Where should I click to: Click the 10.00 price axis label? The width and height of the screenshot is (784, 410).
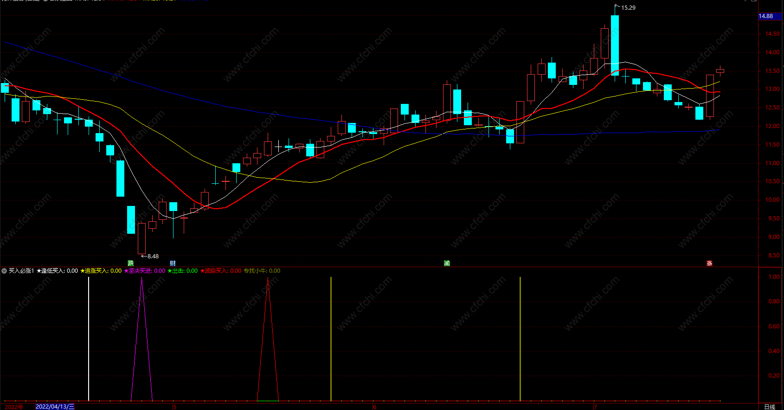tap(772, 200)
